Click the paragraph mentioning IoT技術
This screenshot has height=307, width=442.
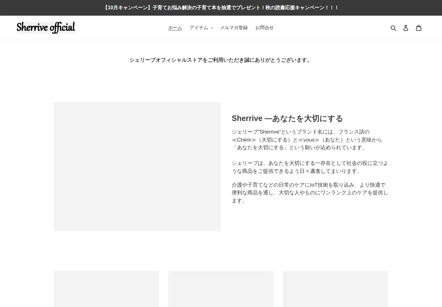[310, 193]
